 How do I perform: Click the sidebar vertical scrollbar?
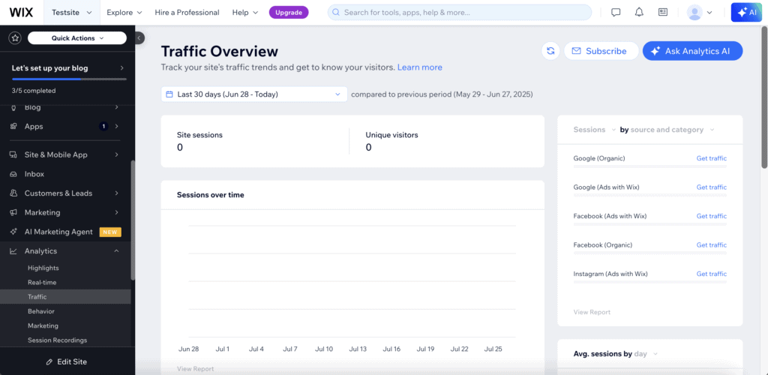[133, 220]
